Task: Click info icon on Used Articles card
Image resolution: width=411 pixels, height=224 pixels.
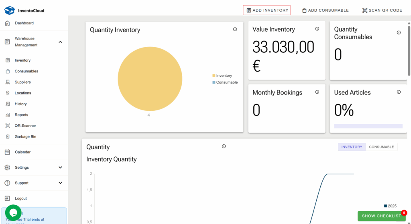Action: click(x=399, y=92)
